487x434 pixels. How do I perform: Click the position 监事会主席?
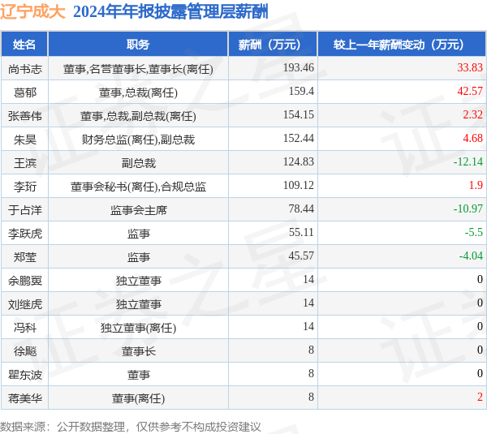tap(138, 210)
